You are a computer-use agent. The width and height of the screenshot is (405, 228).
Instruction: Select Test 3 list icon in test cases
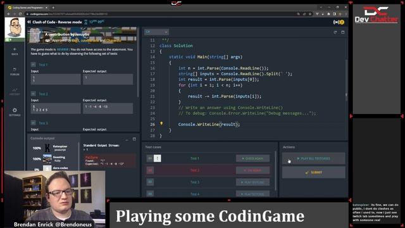click(150, 182)
